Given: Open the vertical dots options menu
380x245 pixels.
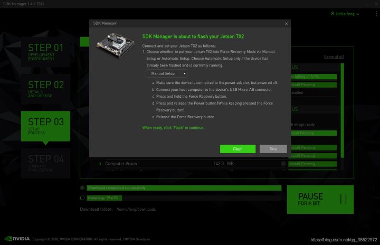Looking at the screenshot, I should point(376,14).
